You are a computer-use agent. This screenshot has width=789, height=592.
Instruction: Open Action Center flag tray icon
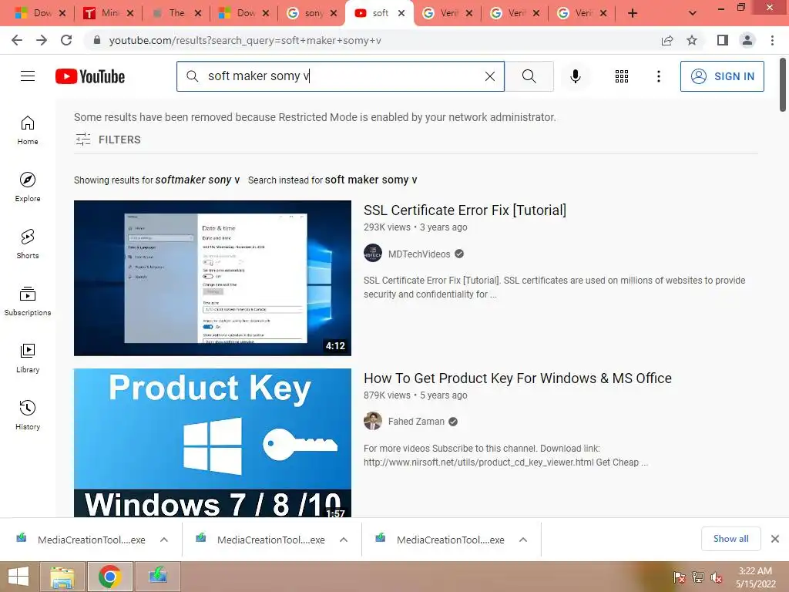(x=679, y=577)
